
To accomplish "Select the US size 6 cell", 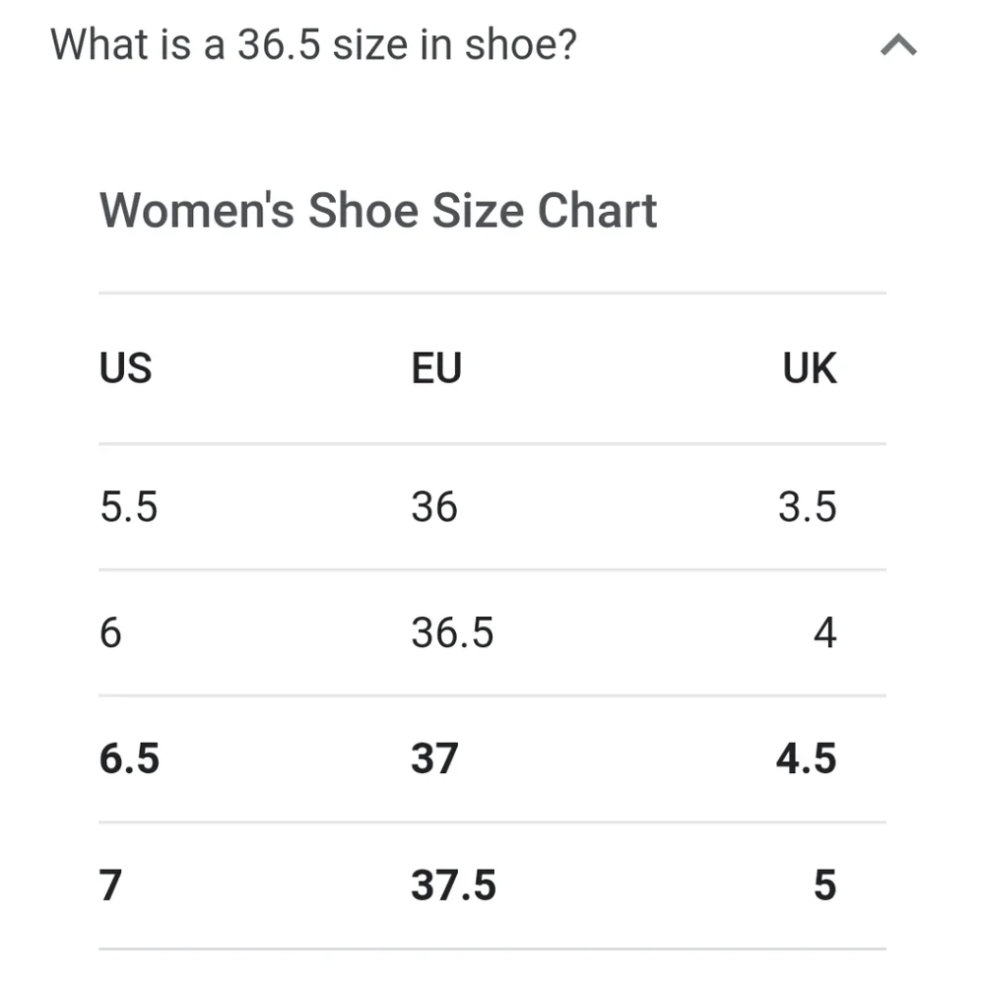I will (x=110, y=632).
